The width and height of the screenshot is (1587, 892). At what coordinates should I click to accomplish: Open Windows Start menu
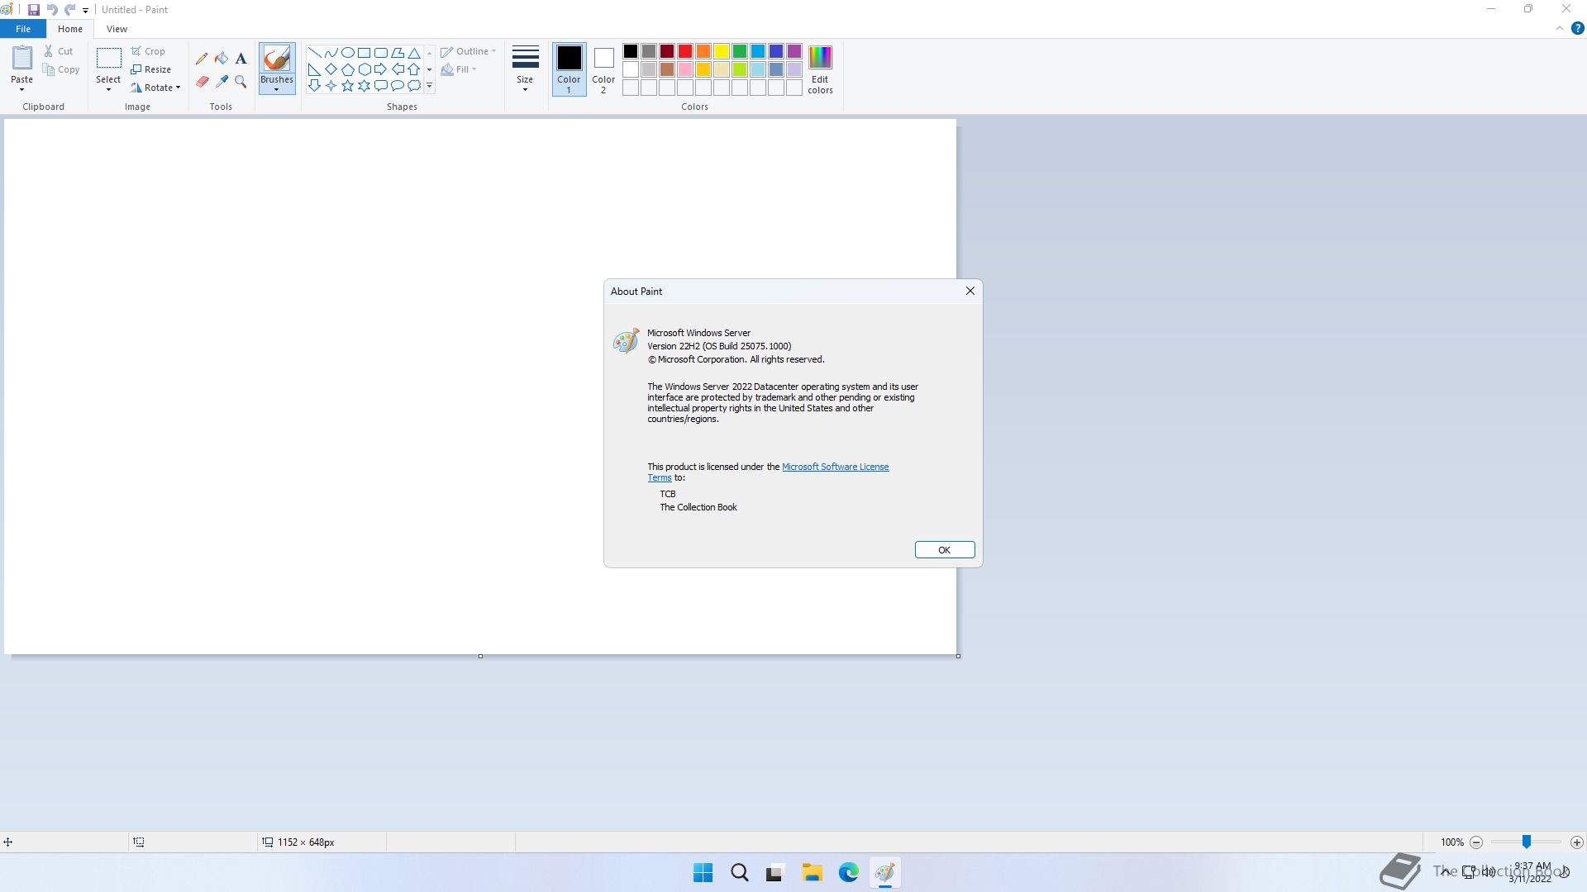[x=703, y=873]
